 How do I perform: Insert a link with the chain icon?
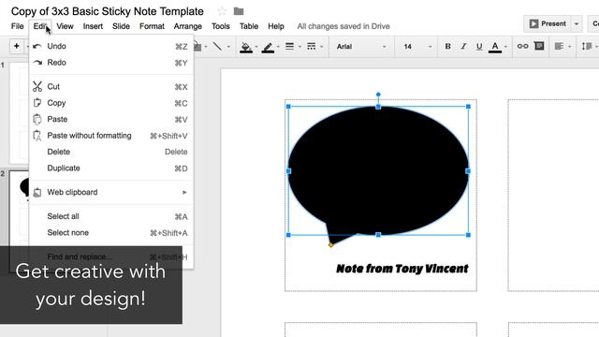click(522, 46)
